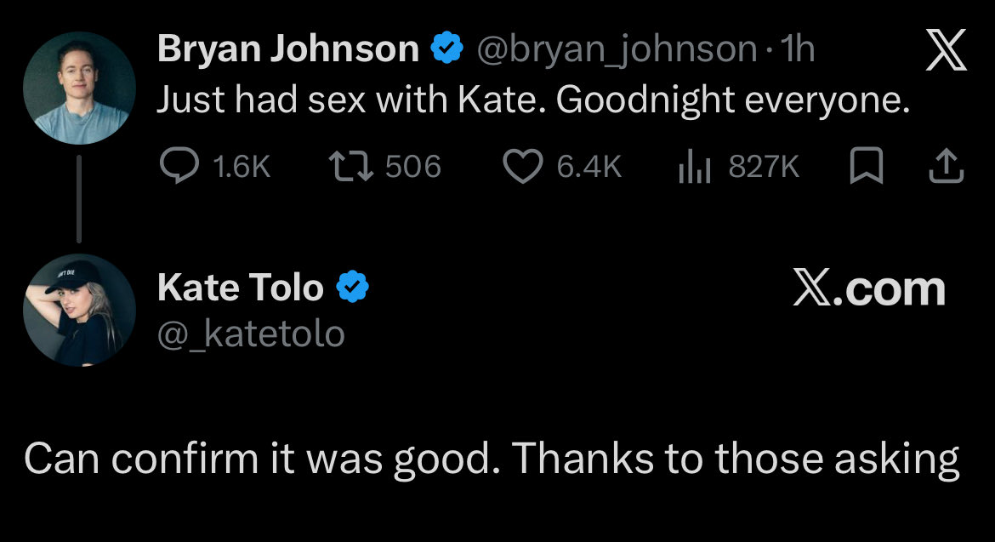Click the Bryan Johnson display name
This screenshot has width=995, height=542.
click(x=287, y=50)
